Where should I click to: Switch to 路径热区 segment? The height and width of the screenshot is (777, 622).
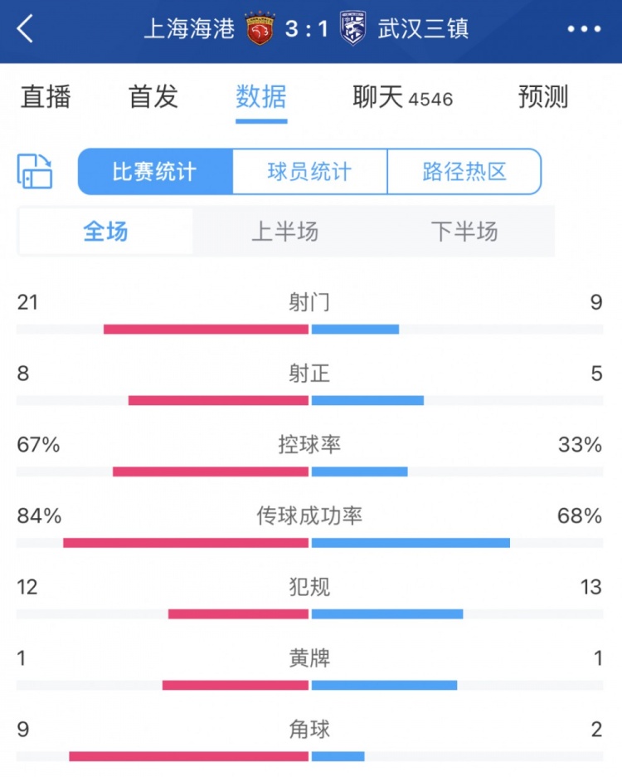[464, 172]
